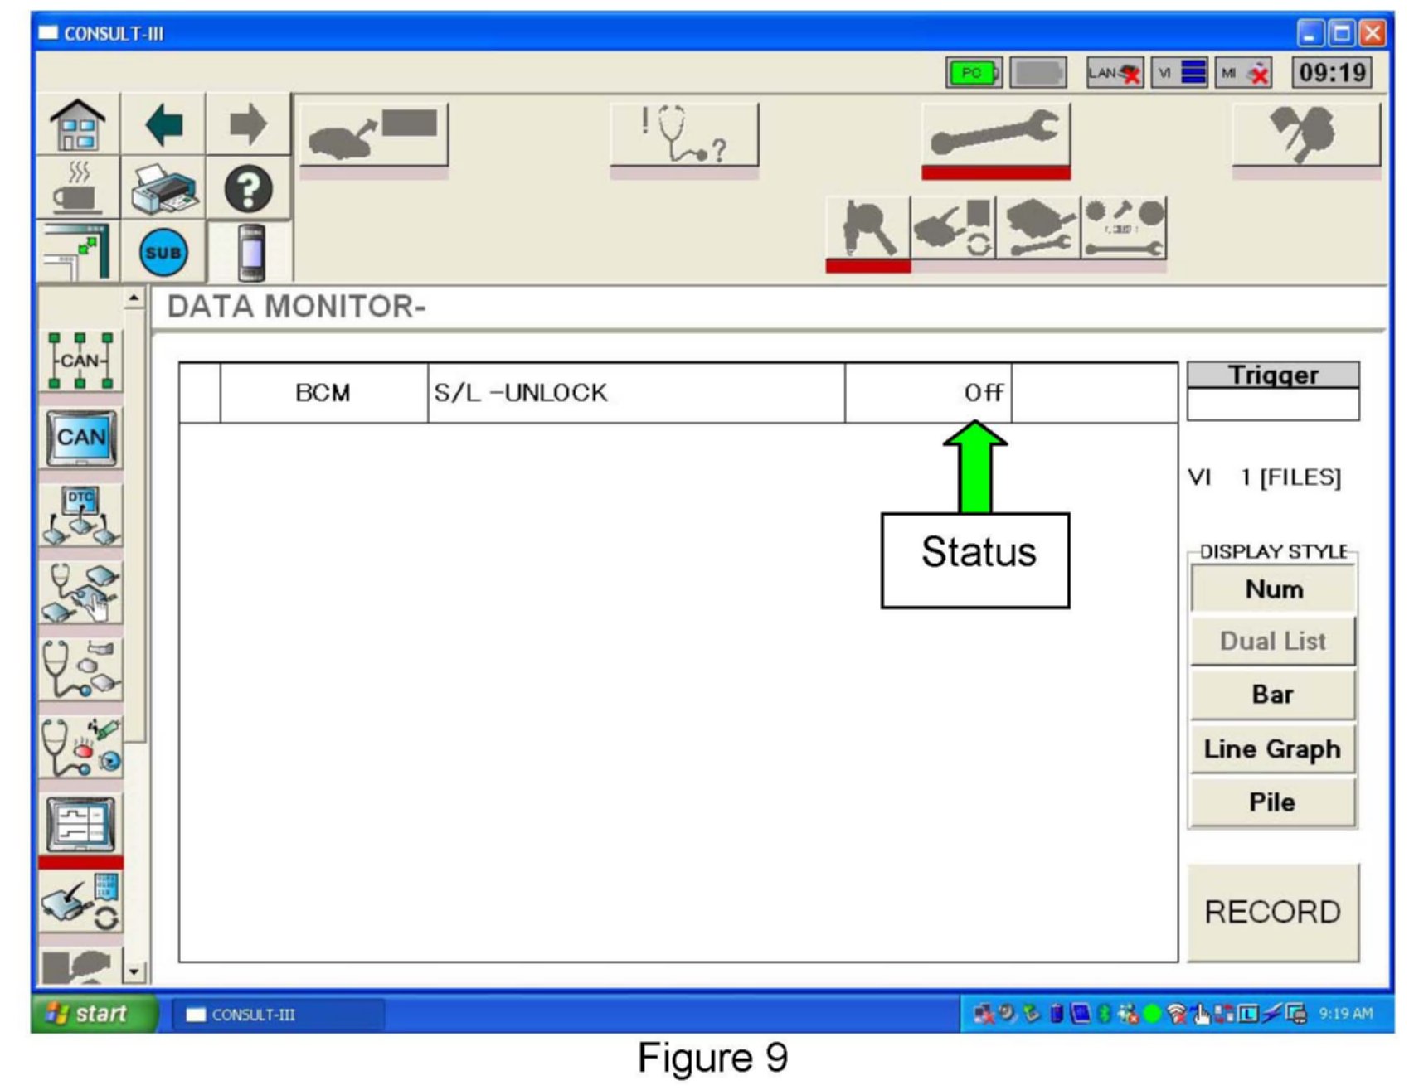
Task: Click the green Back arrow
Action: 164,124
